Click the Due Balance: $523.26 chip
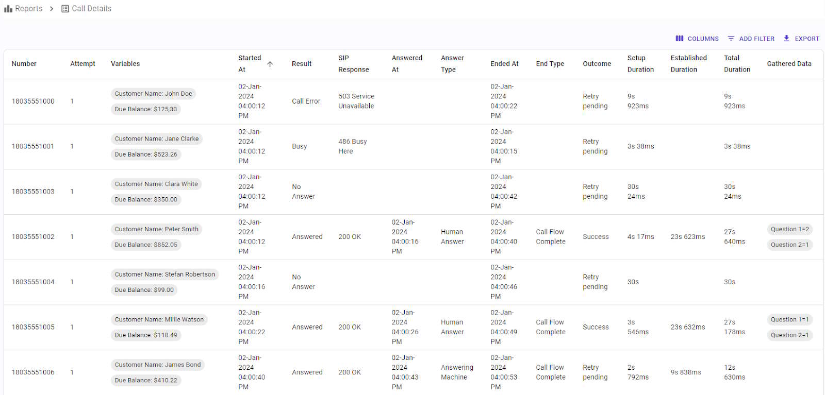Screen dimensions: 825x395 146,154
